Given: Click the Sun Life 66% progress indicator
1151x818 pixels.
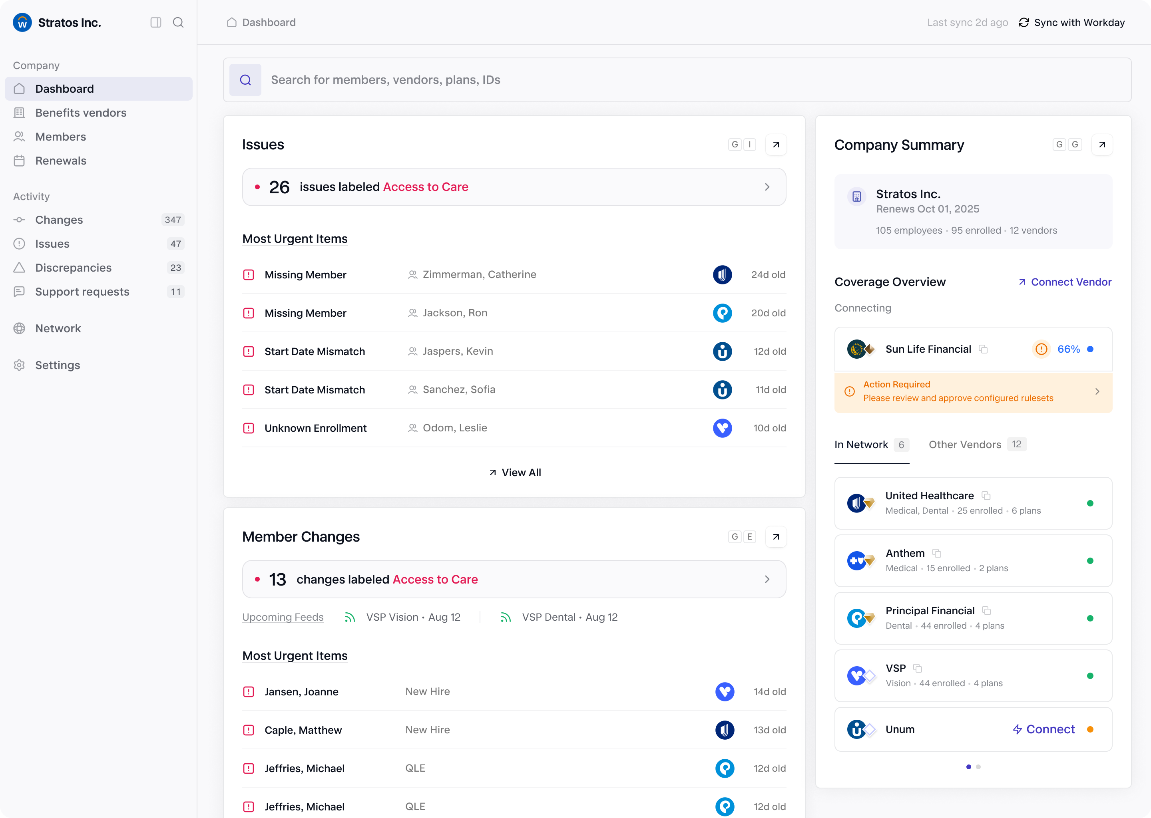Looking at the screenshot, I should pos(1068,349).
